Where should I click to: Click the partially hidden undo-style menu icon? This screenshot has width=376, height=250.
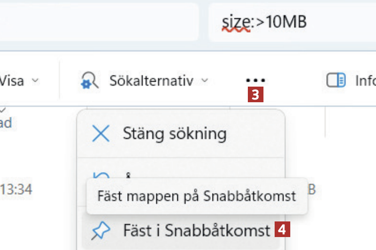tap(99, 174)
